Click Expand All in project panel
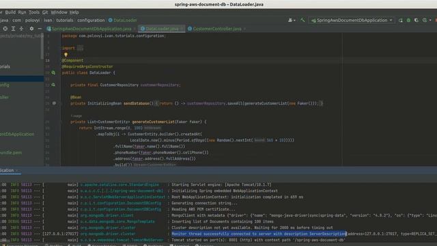437x246 pixels. (x=13, y=29)
